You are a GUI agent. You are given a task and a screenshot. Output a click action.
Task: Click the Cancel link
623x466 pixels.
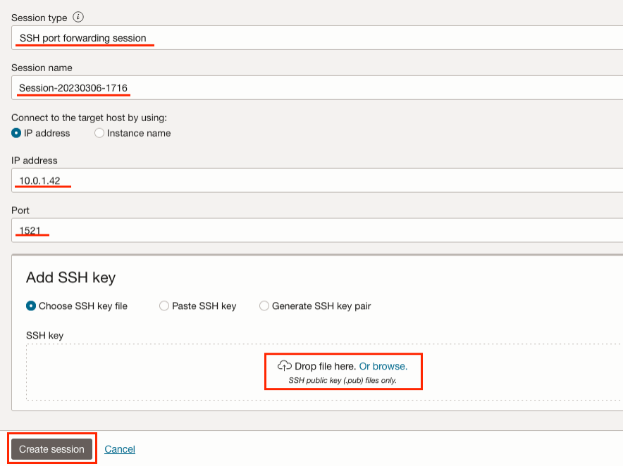(x=120, y=449)
